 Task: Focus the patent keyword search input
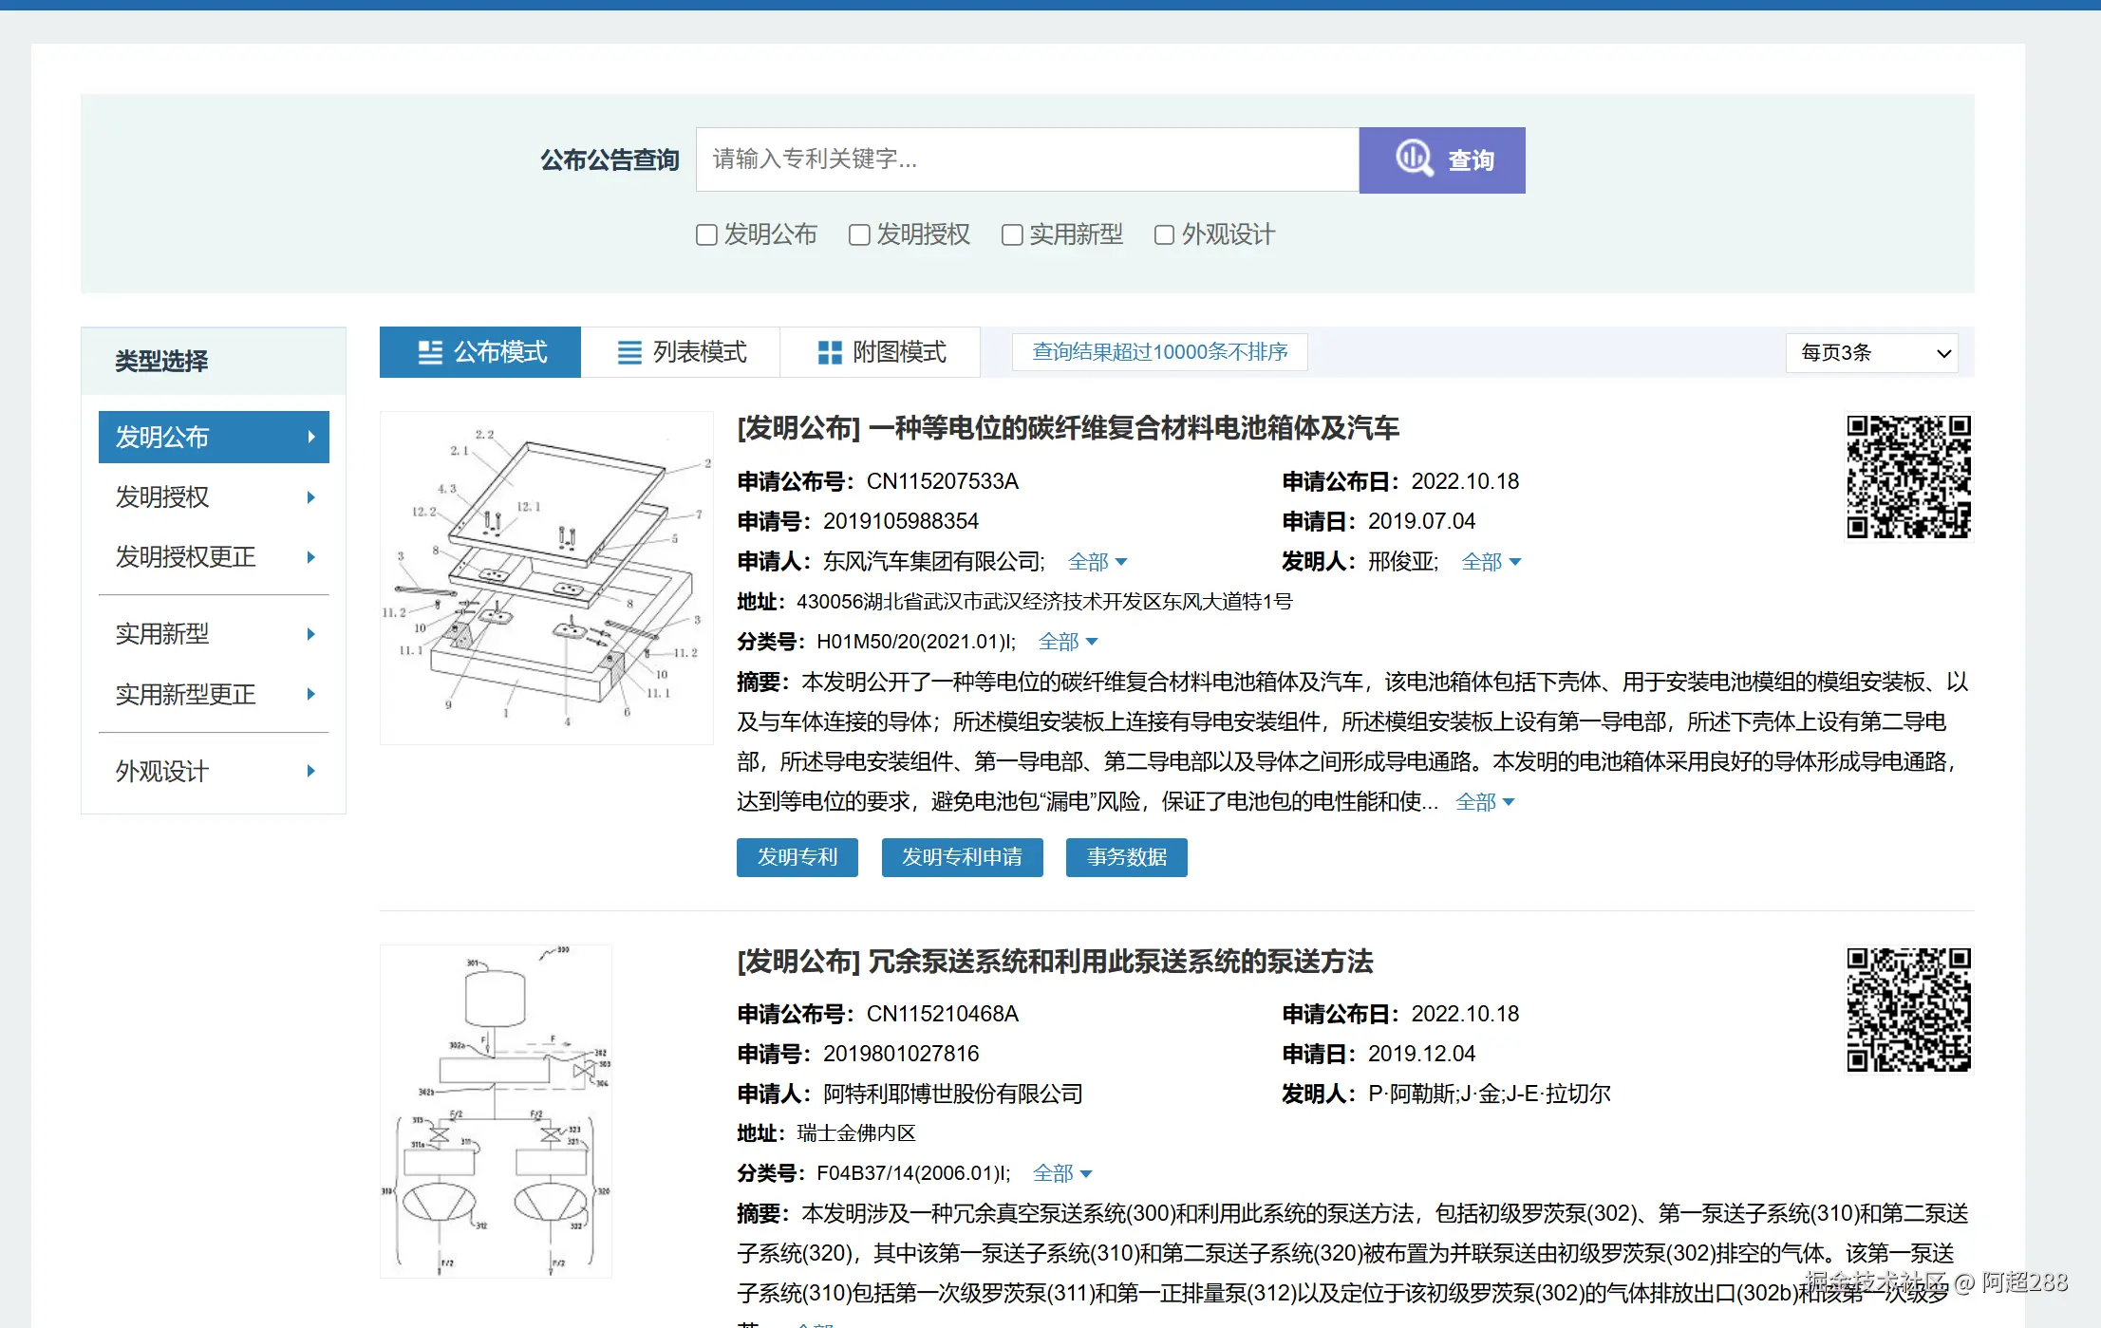(1027, 159)
